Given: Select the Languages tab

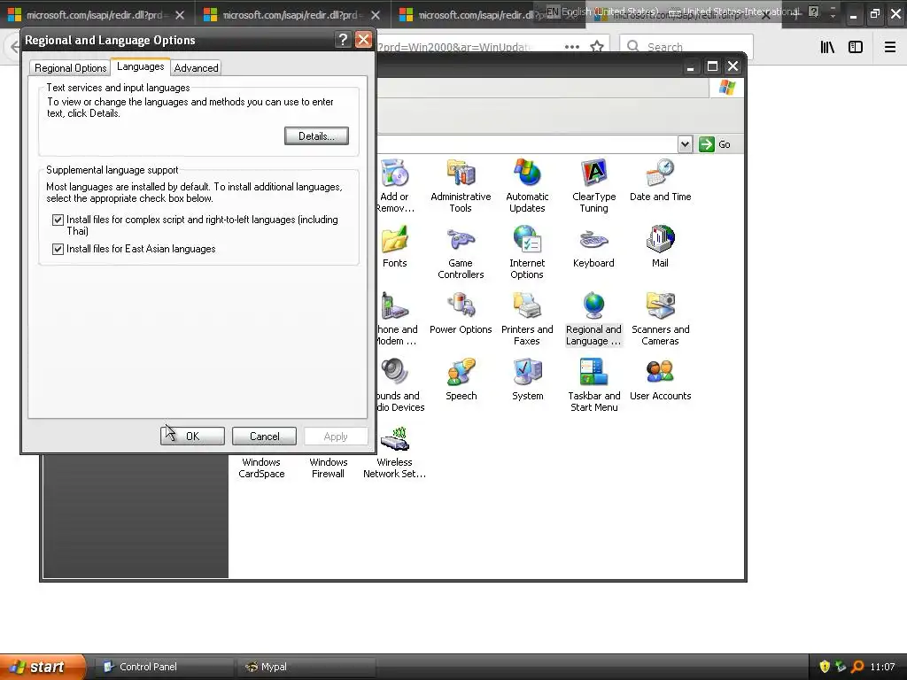Looking at the screenshot, I should (x=141, y=66).
